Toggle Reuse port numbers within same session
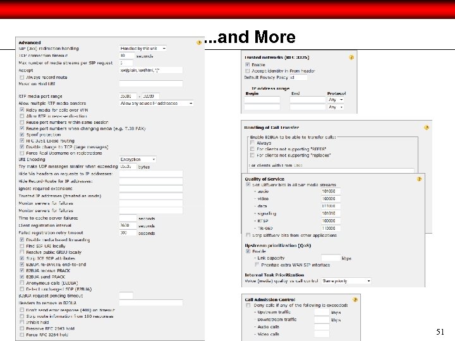Screen dimensions: 455x341 point(21,122)
